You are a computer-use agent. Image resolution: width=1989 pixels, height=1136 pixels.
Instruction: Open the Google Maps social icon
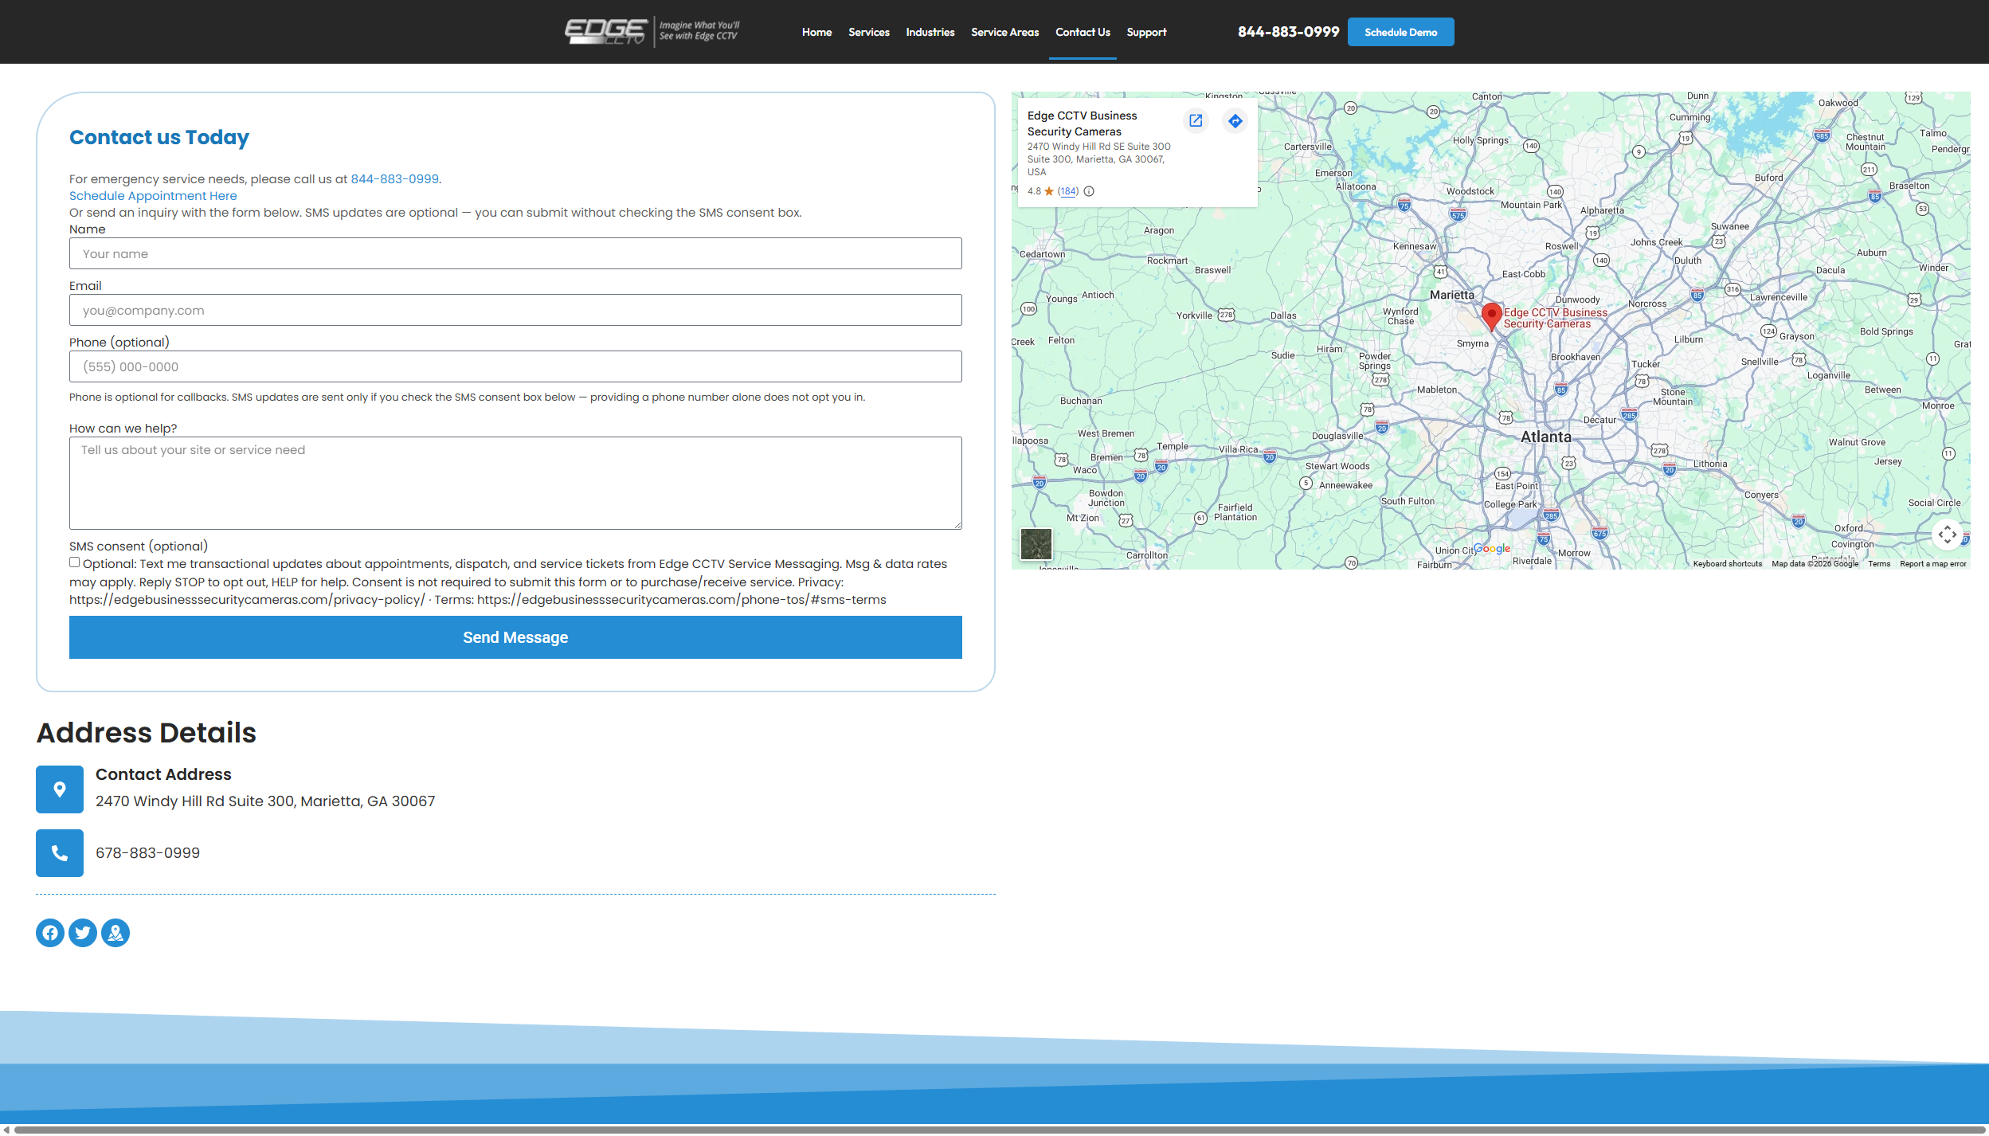pos(116,932)
